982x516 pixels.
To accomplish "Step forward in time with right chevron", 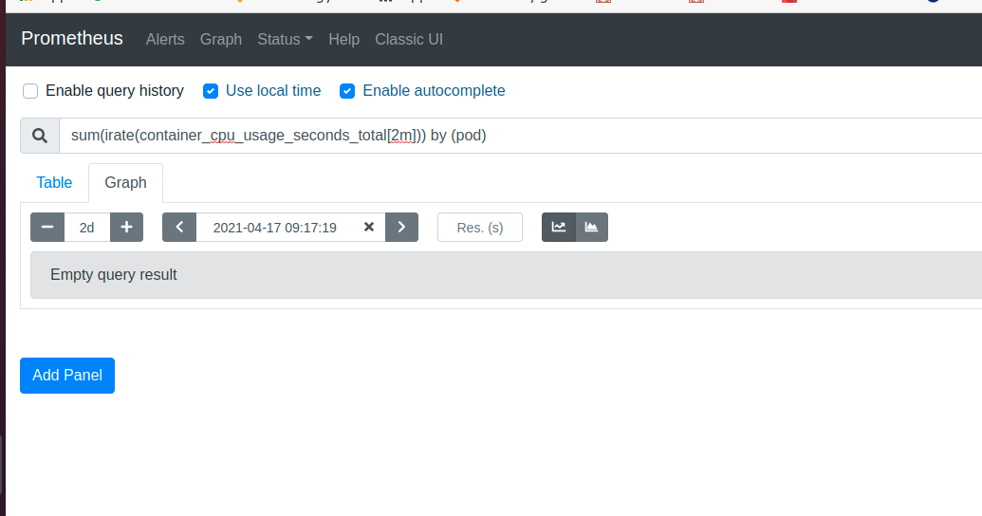I will pyautogui.click(x=401, y=228).
